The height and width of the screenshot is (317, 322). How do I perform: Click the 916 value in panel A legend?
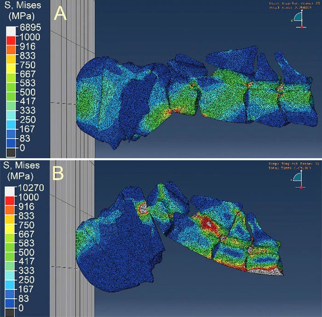pyautogui.click(x=28, y=46)
